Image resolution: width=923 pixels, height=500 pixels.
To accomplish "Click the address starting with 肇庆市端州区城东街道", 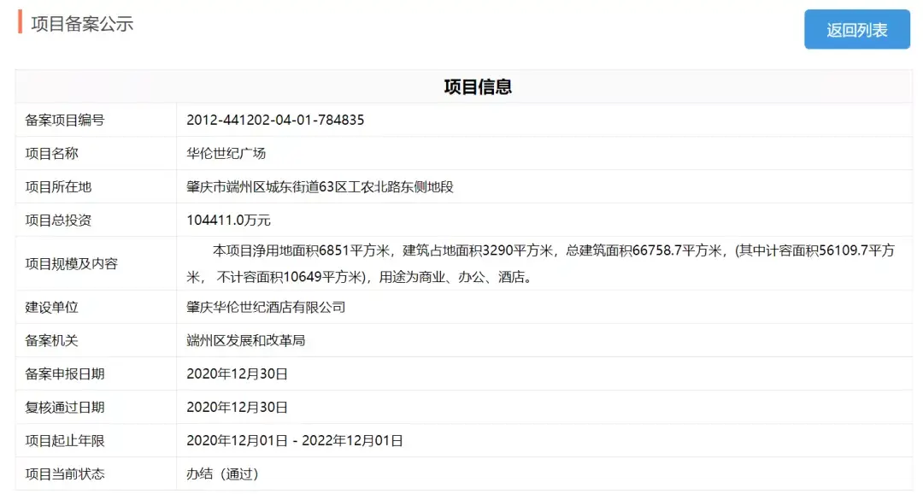I will (x=320, y=187).
